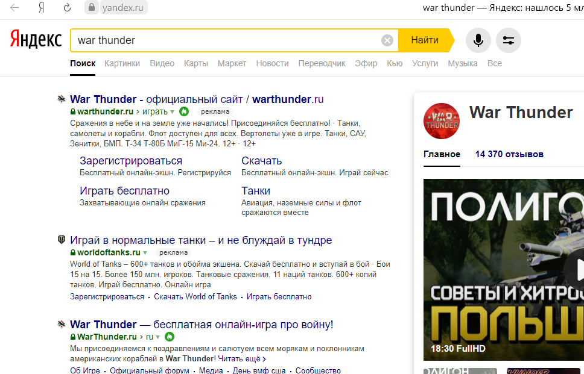Switch to the Картинки tab
This screenshot has height=374, width=584.
[x=122, y=64]
